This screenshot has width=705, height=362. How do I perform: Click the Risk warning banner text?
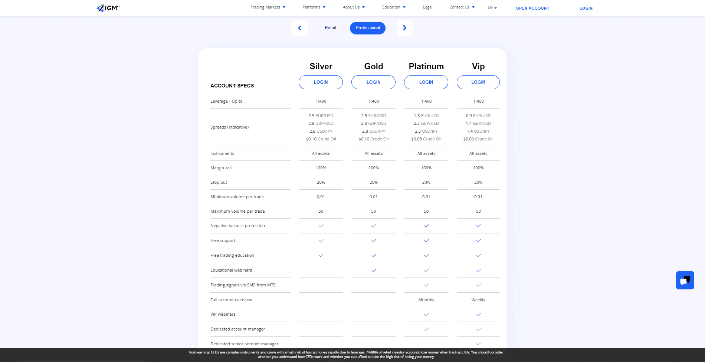[x=346, y=355]
